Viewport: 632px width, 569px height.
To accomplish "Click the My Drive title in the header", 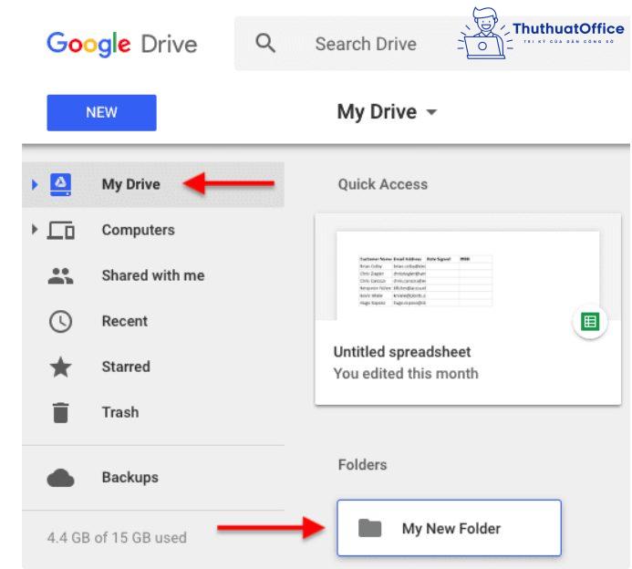I will [x=377, y=112].
